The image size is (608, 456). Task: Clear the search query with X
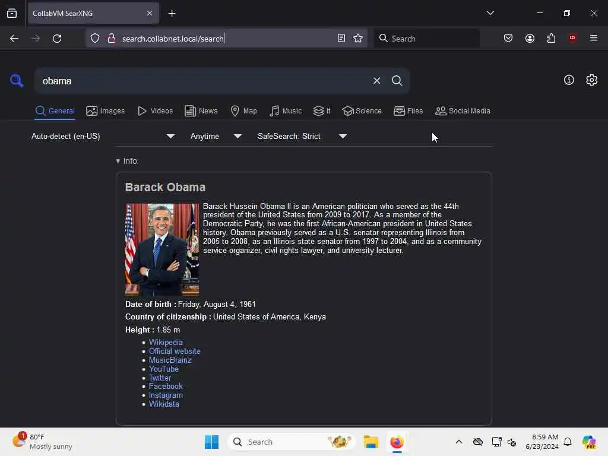[376, 81]
